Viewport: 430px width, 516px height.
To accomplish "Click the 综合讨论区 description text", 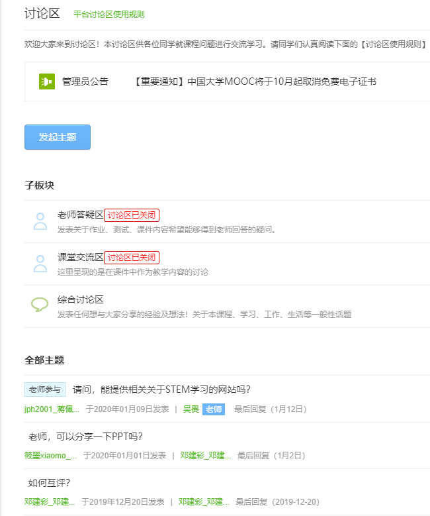I will 204,315.
